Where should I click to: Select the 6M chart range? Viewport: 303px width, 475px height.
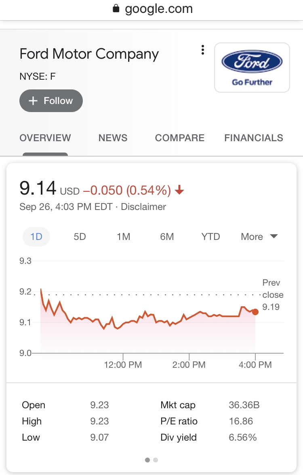tap(167, 237)
